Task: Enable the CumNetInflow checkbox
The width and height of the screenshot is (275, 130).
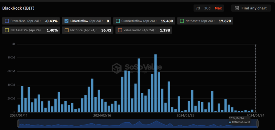Action: (x=117, y=21)
